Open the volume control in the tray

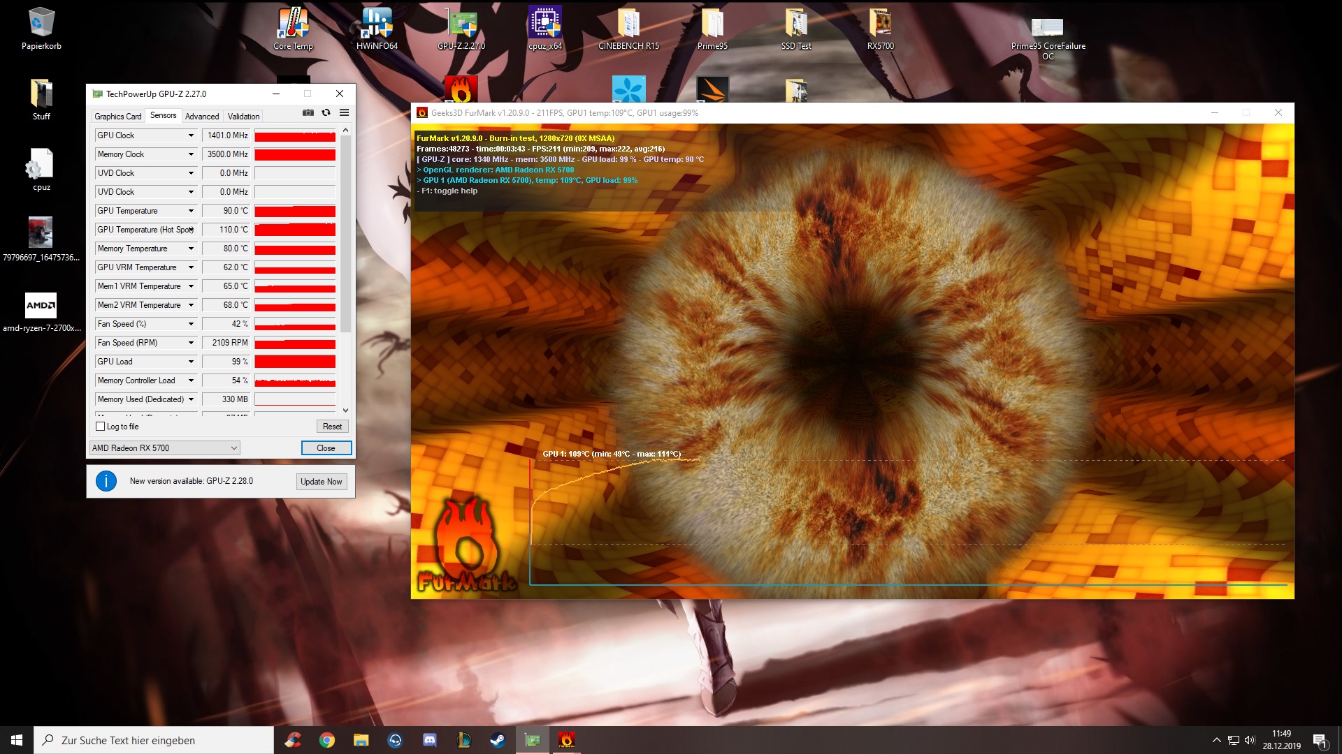click(x=1250, y=740)
